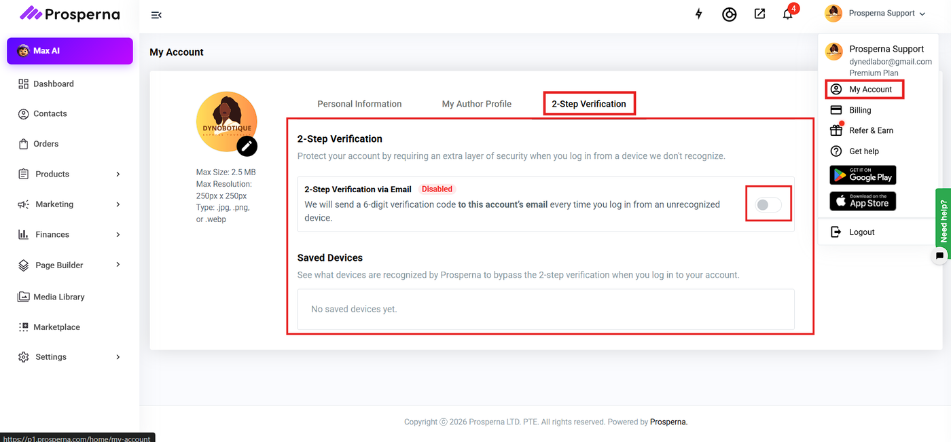The height and width of the screenshot is (442, 951).
Task: Expand the Marketing submenu chevron
Action: pos(118,204)
